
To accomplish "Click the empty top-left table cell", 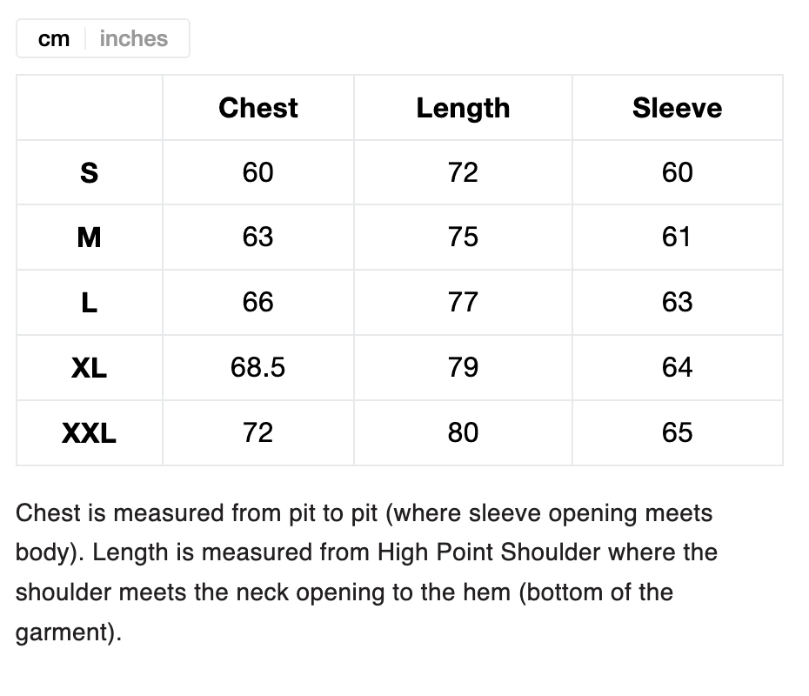I will click(89, 108).
